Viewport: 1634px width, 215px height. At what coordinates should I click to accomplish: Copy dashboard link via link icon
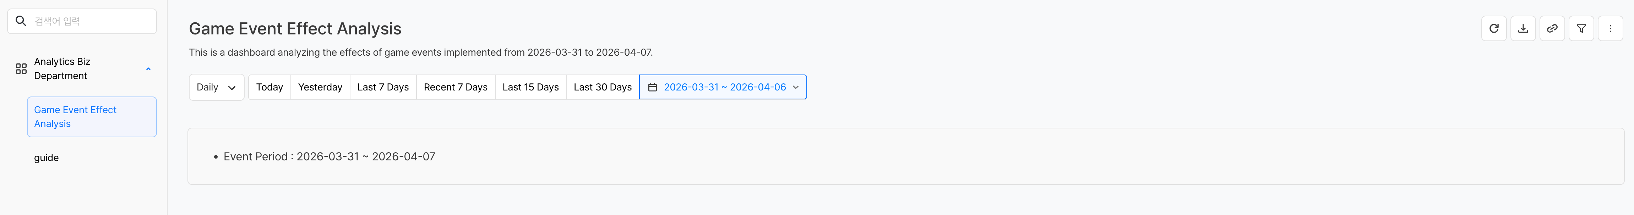[1552, 28]
